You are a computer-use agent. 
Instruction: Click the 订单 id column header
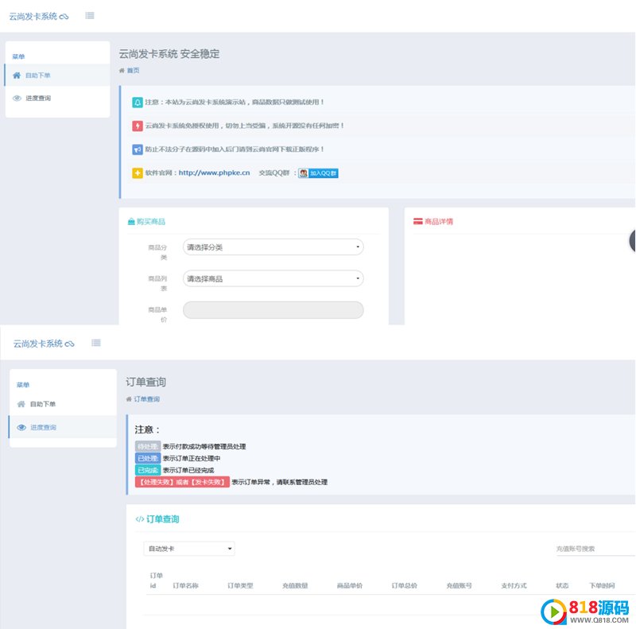(156, 580)
